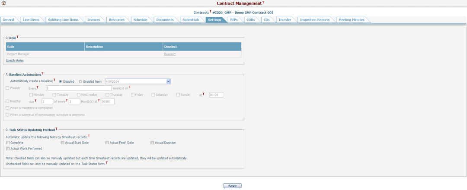Collapse the Role section

click(x=7, y=38)
